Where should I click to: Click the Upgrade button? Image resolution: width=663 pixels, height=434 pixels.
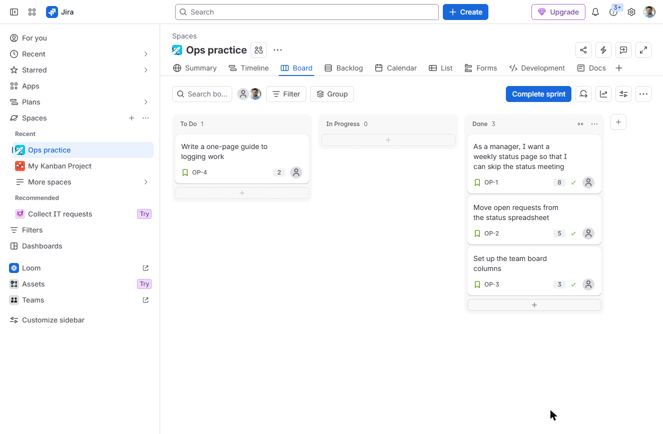558,12
